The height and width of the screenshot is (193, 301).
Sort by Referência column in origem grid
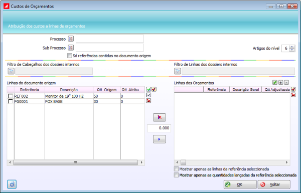coord(30,90)
